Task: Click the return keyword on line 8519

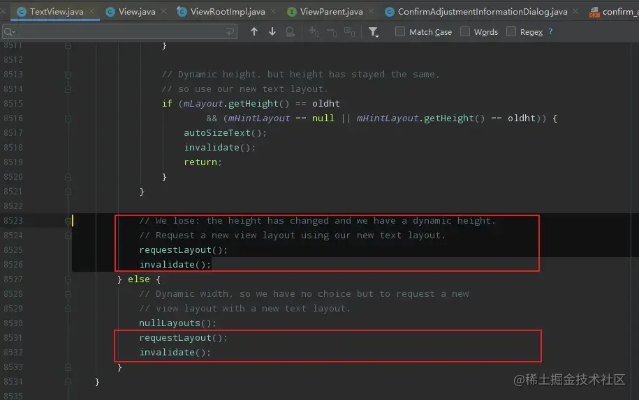Action: click(x=200, y=162)
